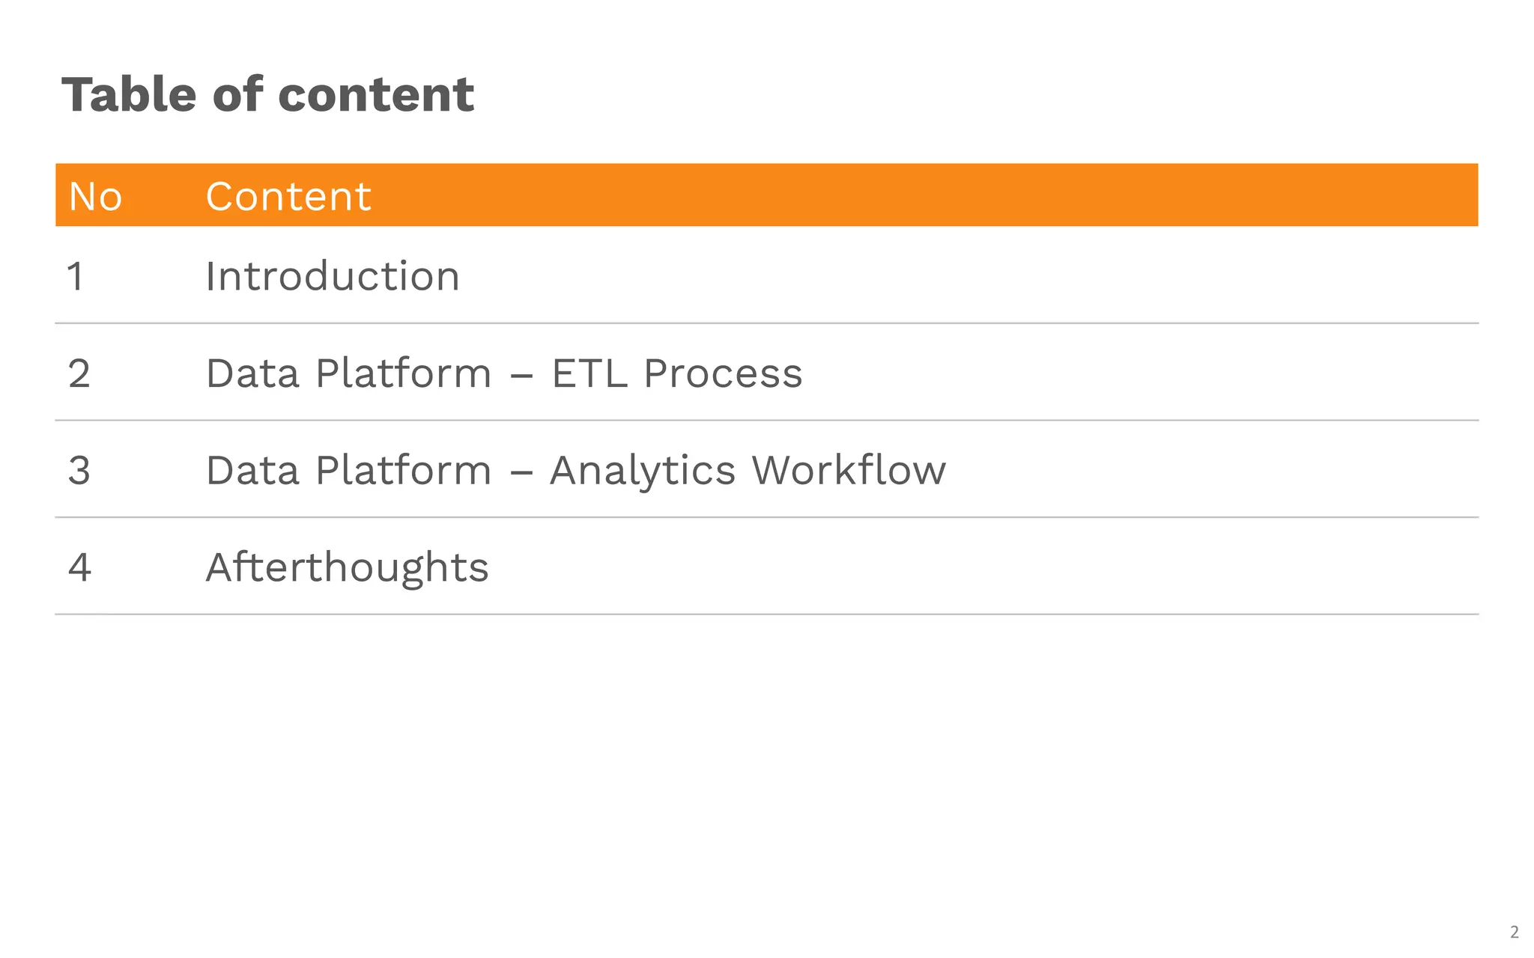1534x958 pixels.
Task: Click the slide page number 2 at bottom right
Action: (1514, 932)
